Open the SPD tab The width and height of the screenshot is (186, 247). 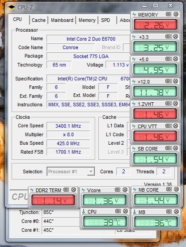click(x=107, y=20)
